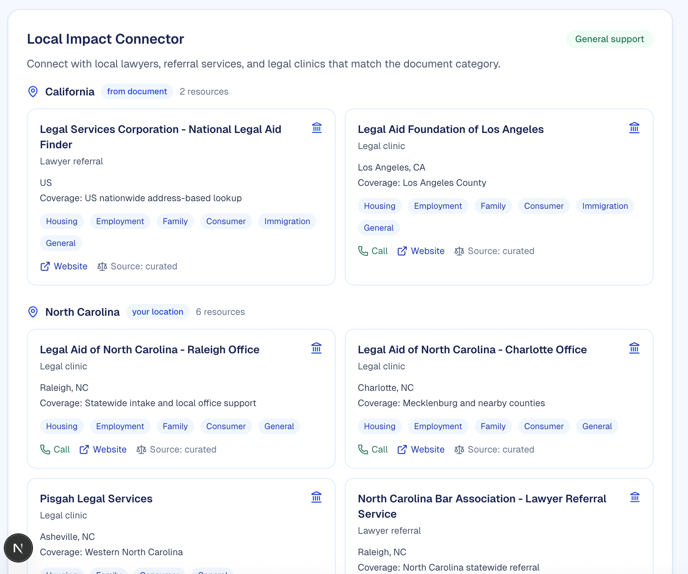Viewport: 688px width, 574px height.
Task: Select Consumer tag on Raleigh Office card
Action: pyautogui.click(x=226, y=426)
